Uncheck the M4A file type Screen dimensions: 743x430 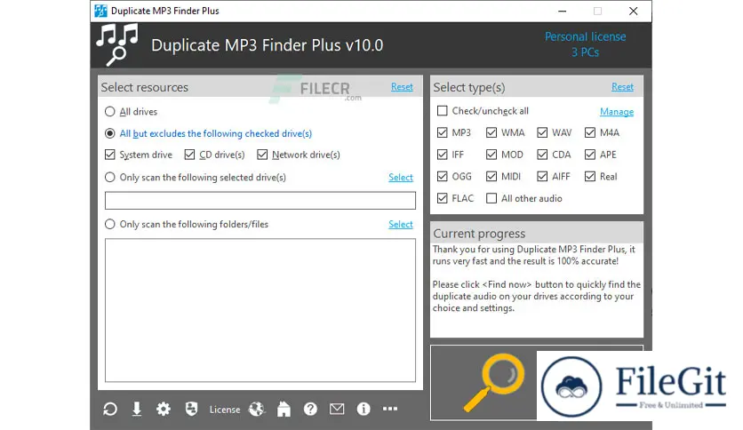590,132
